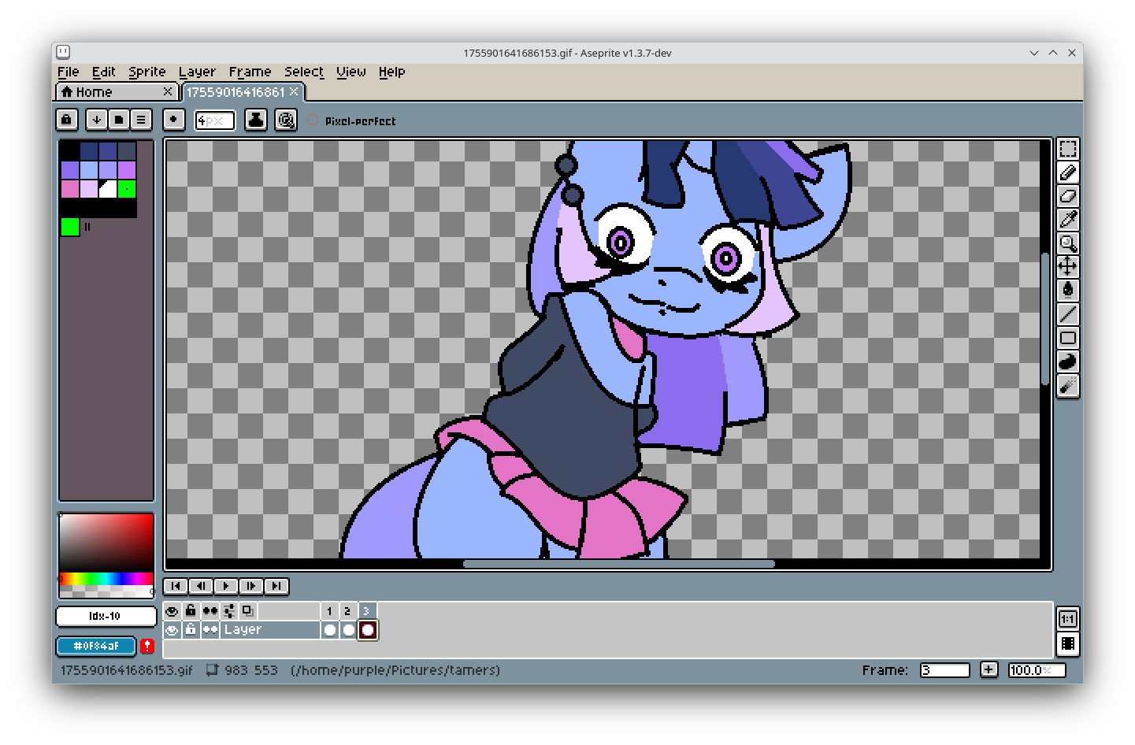Select the Eyedropper tool
The height and width of the screenshot is (745, 1135).
[x=1067, y=220]
